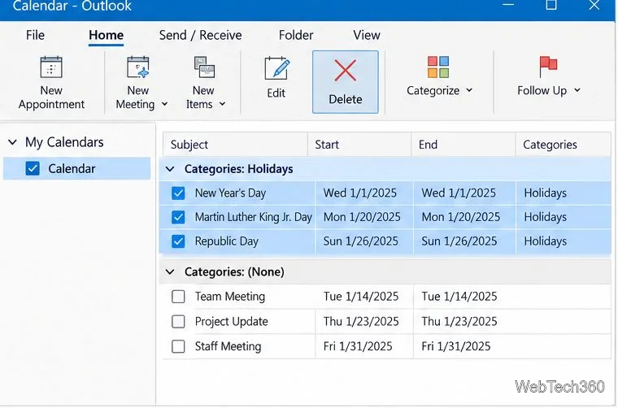Uncheck the Republic Day checkbox

tap(178, 241)
